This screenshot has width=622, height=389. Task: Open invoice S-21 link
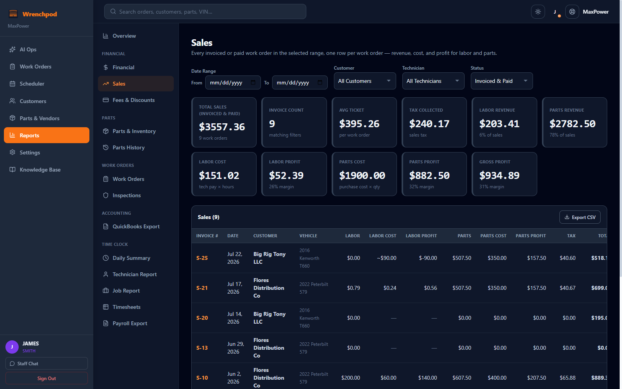coord(202,288)
